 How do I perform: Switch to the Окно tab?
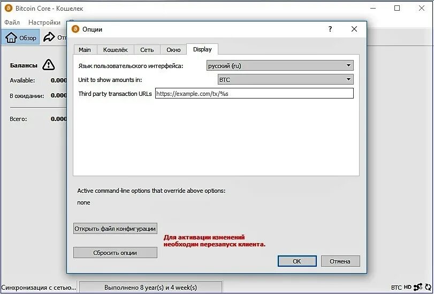click(173, 50)
